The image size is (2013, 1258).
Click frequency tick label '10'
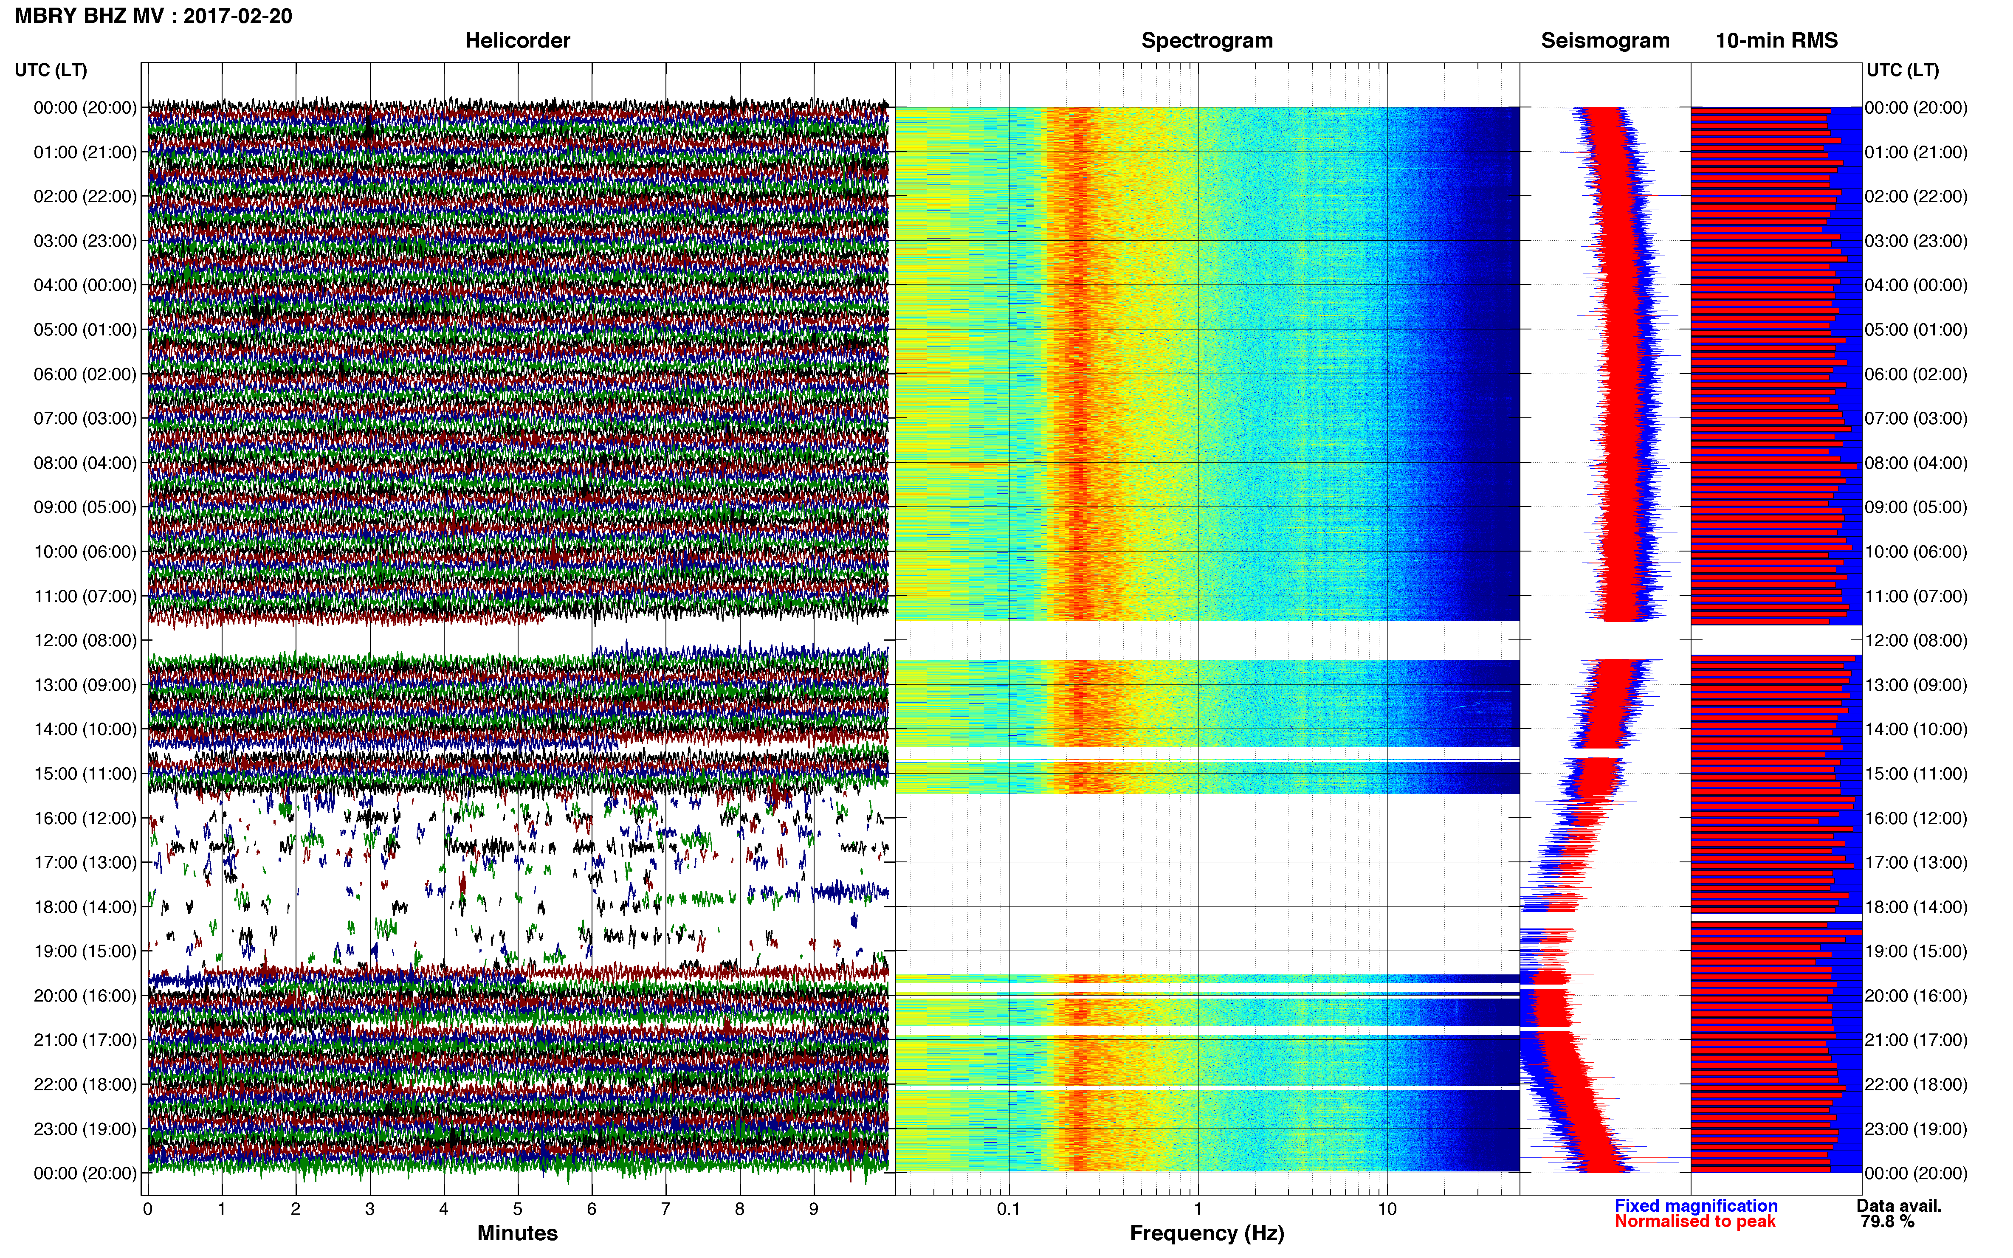pos(1387,1210)
